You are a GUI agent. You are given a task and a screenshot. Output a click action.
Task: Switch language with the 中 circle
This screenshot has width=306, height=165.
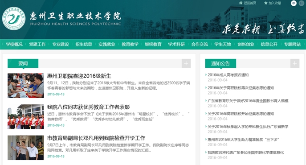pos(294,3)
